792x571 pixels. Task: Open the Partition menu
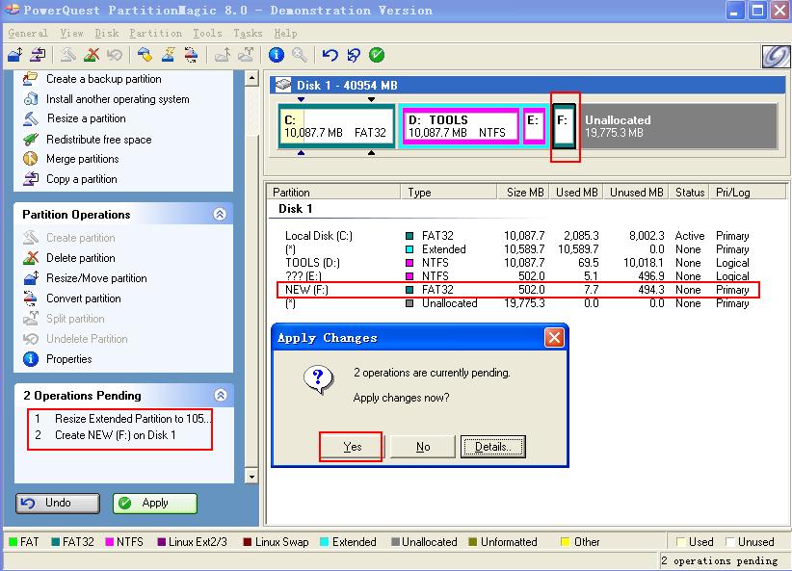[x=155, y=34]
